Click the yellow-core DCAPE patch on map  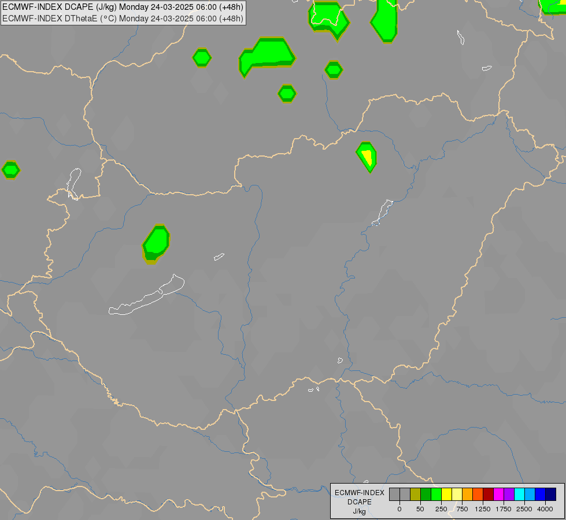point(367,157)
